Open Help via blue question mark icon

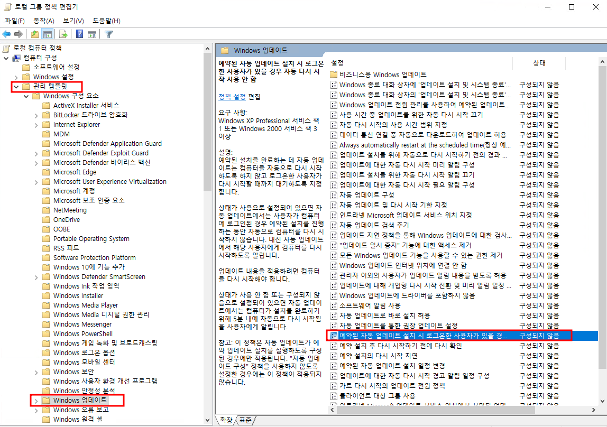tap(79, 34)
